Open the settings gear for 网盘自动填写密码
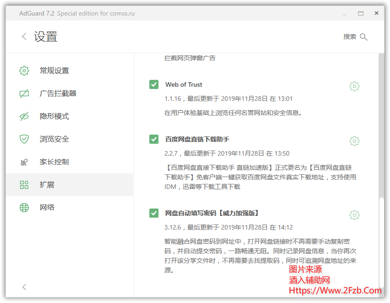The image size is (390, 303). click(x=354, y=215)
